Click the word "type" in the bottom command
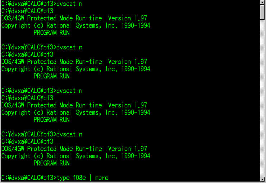 click(x=63, y=178)
